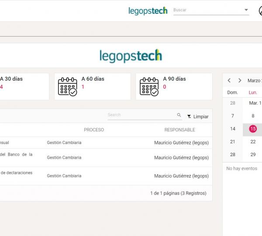Click the search magnifier icon in table
The height and width of the screenshot is (236, 262).
179,115
